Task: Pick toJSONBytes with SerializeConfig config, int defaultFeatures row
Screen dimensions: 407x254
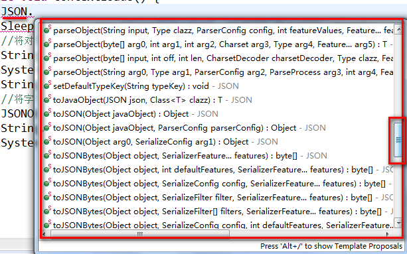Action: 218,224
